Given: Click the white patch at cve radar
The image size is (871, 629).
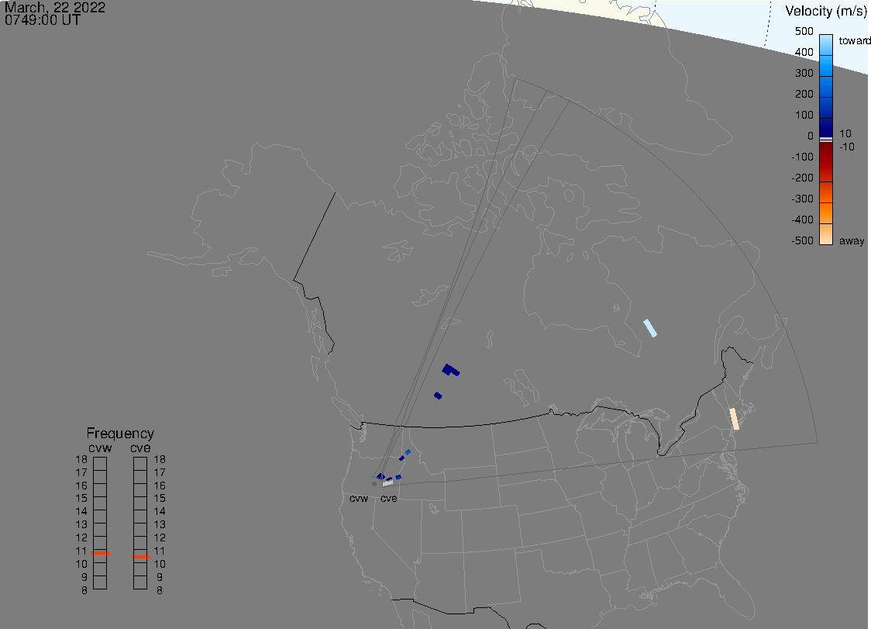Looking at the screenshot, I should click(x=387, y=483).
